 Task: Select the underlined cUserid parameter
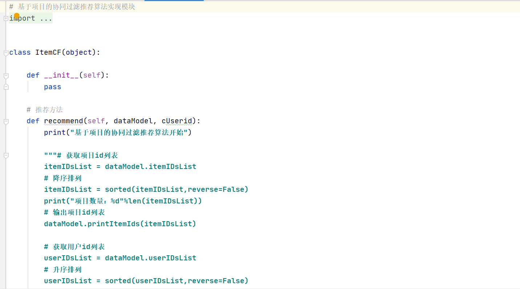click(177, 121)
